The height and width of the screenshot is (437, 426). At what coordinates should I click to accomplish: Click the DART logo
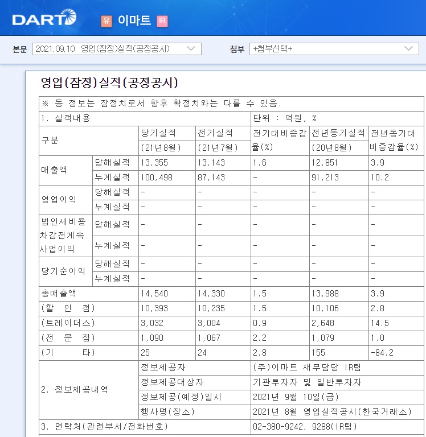coord(44,17)
